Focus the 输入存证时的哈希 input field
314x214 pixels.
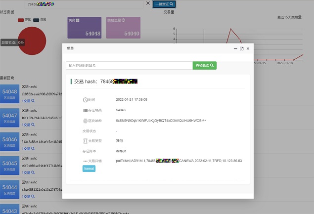pos(129,65)
